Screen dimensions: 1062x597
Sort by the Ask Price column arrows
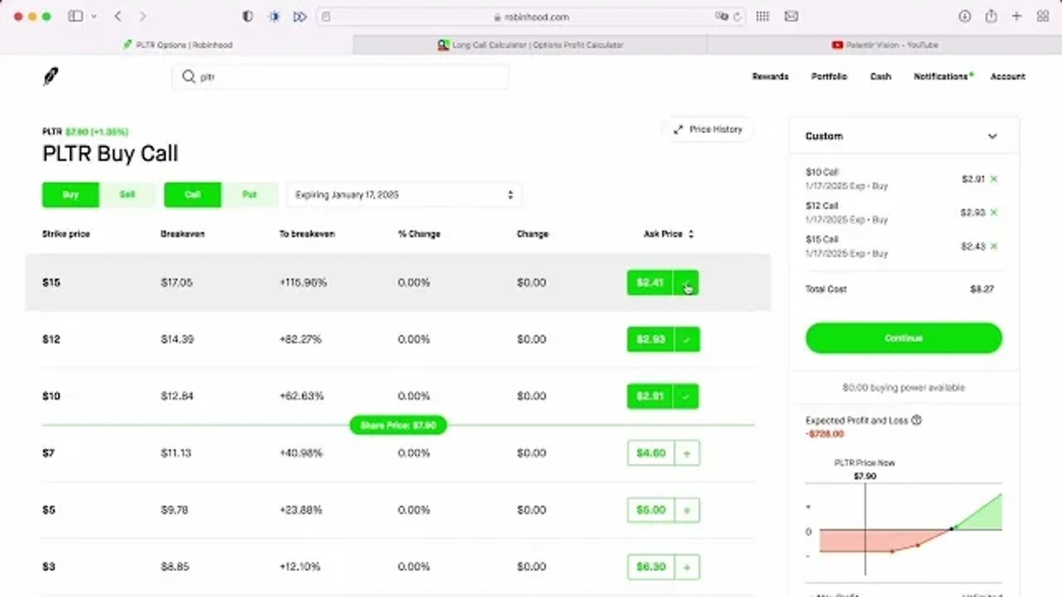click(691, 234)
